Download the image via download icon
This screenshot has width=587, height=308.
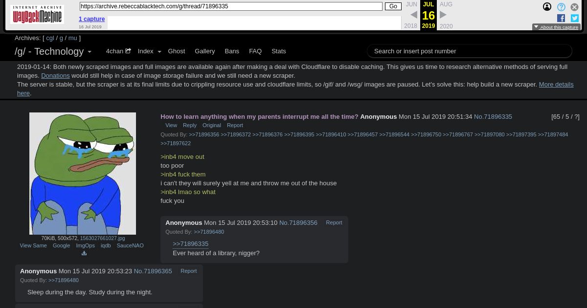84,253
